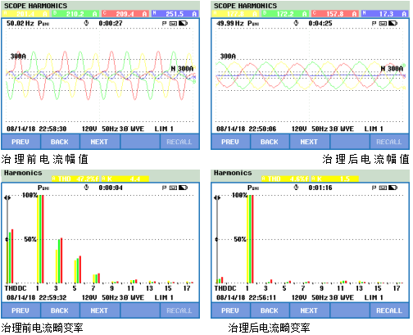Click the clock icon beside 0:04:25
The image size is (413, 335).
click(x=296, y=23)
